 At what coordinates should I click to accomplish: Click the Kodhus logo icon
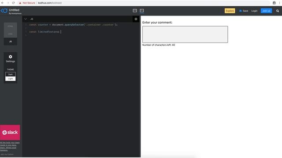[4, 11]
